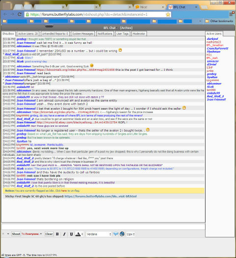The width and height of the screenshot is (236, 258).
Task: Click user Red_Wolf_2 in Active Users list
Action: click(215, 96)
